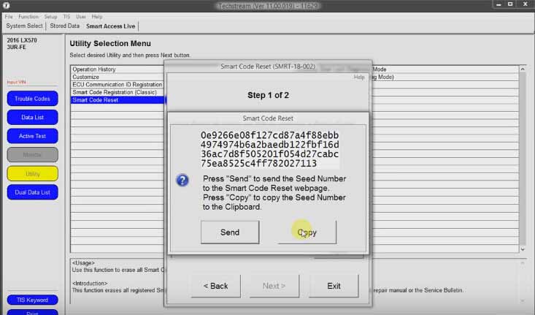Switch to the System Select tab
This screenshot has width=535, height=315.
coord(24,26)
